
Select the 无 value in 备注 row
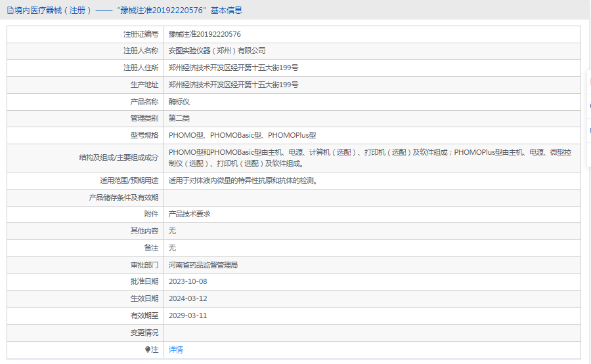pos(172,248)
